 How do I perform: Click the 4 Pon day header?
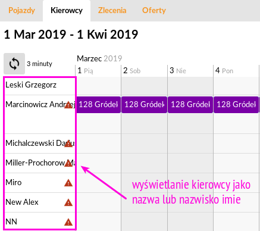tap(224, 71)
